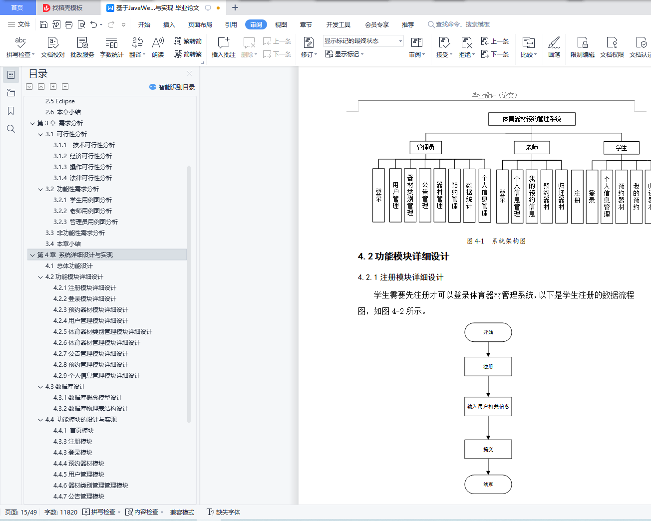Switch to 找稻壳模板 tab
Screen dimensions: 651x521
[67, 7]
